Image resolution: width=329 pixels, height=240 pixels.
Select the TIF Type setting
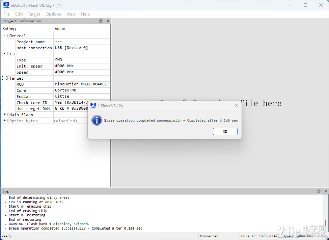pos(34,60)
